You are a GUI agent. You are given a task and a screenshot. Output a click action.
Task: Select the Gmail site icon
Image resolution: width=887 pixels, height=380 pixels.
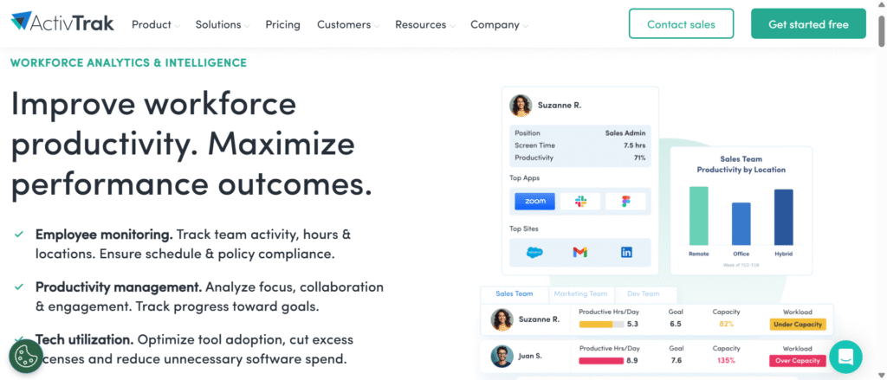(579, 252)
